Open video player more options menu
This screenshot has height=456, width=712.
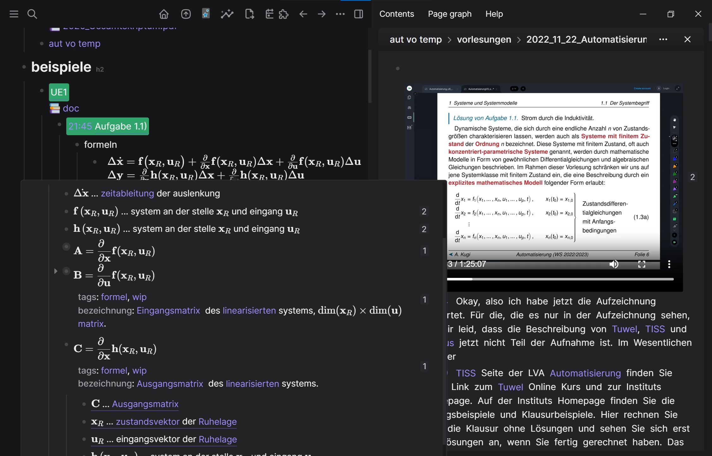(669, 264)
